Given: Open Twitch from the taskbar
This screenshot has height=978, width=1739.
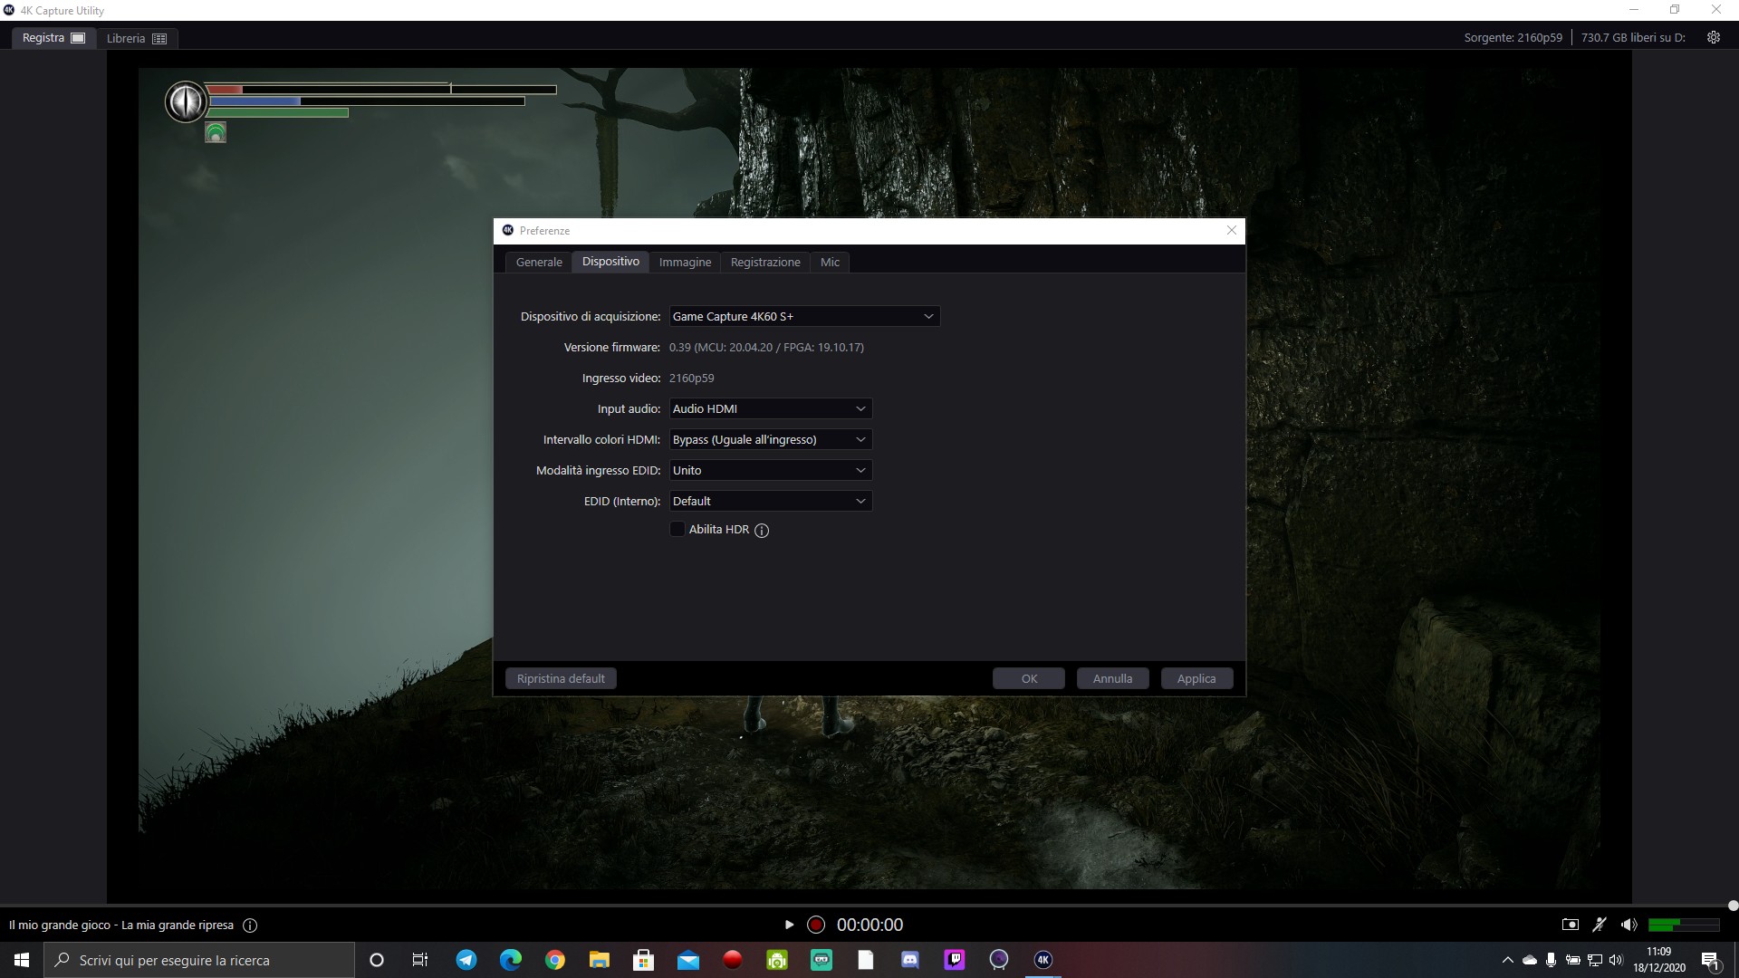Looking at the screenshot, I should 954,960.
